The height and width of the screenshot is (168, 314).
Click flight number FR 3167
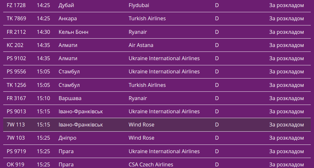click(16, 98)
